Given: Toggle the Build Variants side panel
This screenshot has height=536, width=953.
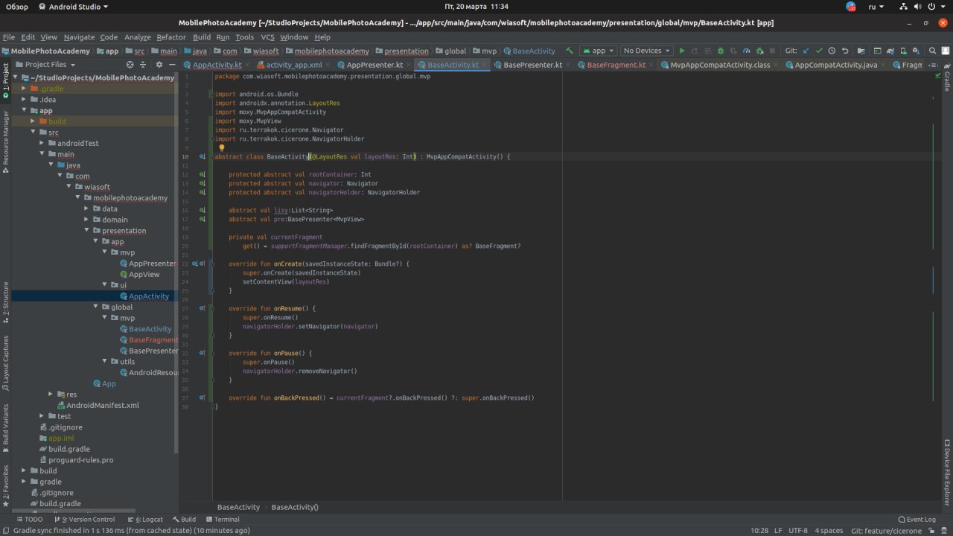Looking at the screenshot, I should 6,424.
